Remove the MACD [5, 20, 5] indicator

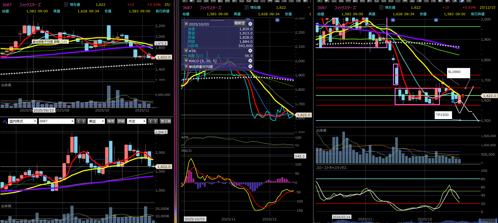point(250,61)
